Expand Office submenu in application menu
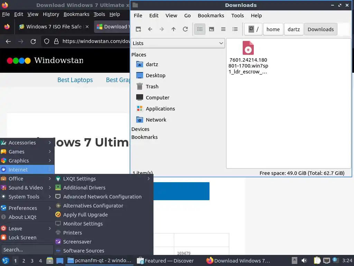The image size is (354, 266). click(x=27, y=179)
